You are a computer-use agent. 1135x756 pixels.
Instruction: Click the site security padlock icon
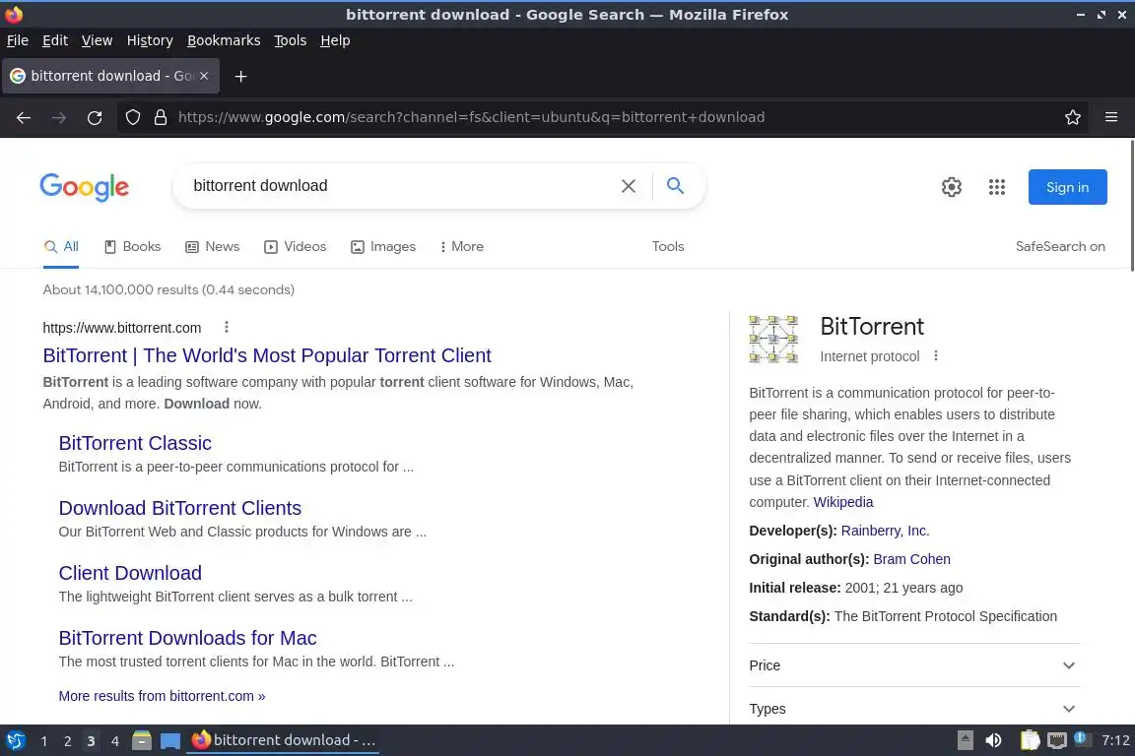(161, 117)
